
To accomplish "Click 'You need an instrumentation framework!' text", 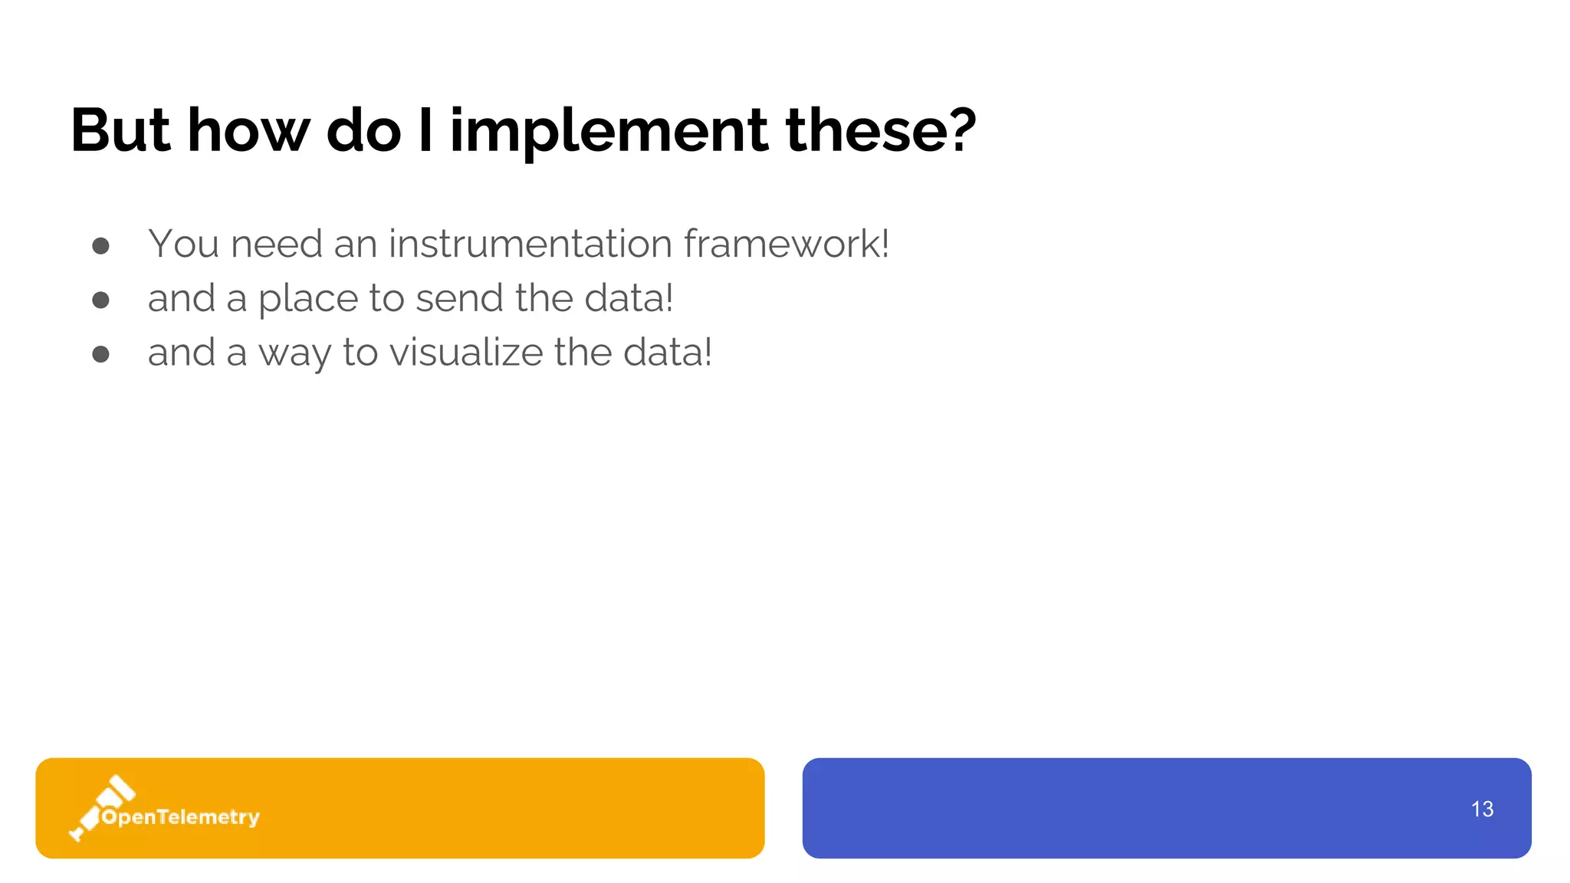I will point(519,244).
